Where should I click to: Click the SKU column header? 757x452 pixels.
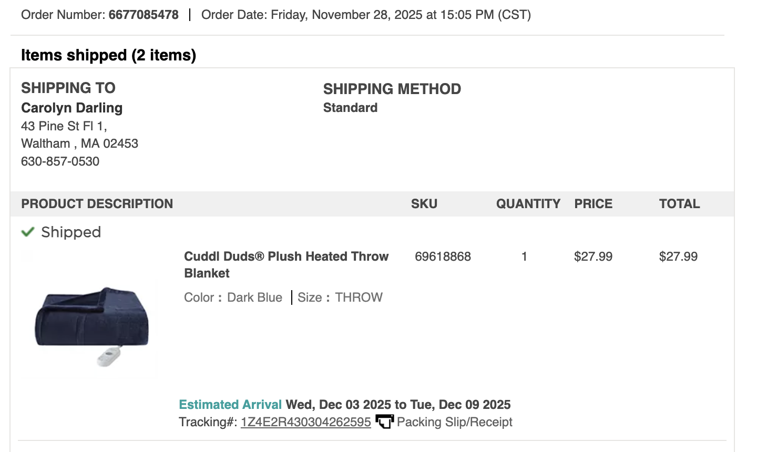click(x=424, y=204)
